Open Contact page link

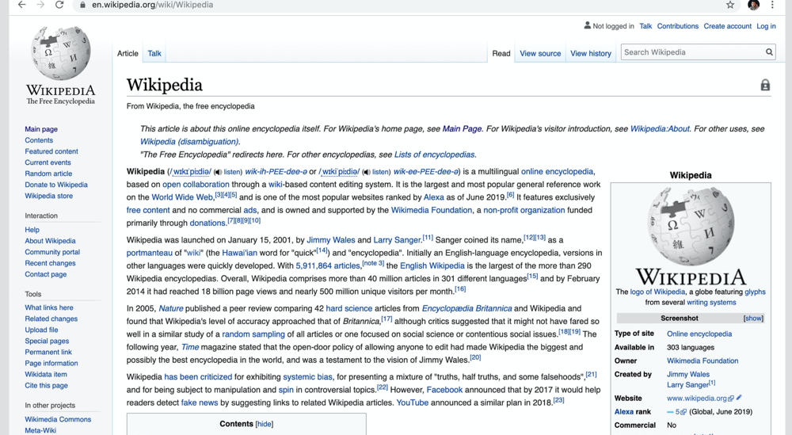[x=45, y=274]
